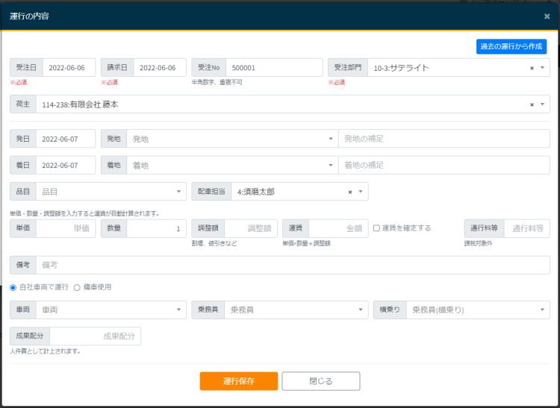The image size is (560, 408).
Task: Expand the 乗務員 dropdown
Action: [361, 310]
